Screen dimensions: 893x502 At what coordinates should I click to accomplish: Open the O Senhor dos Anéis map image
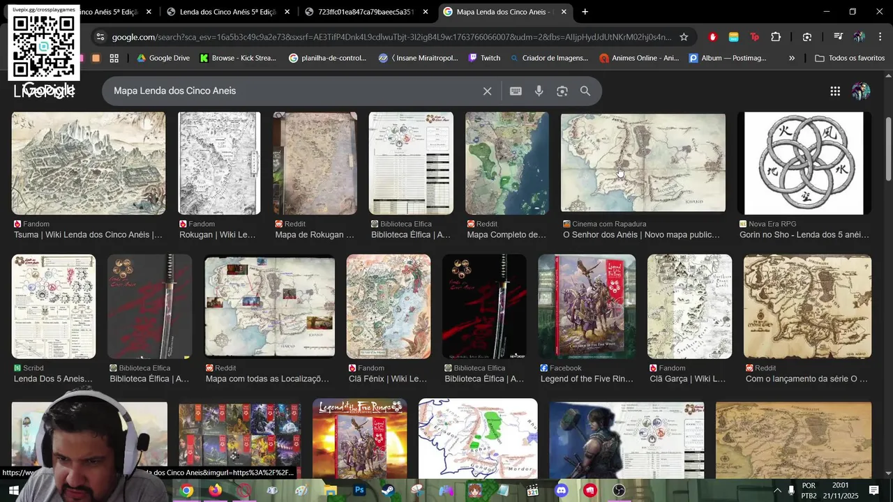click(643, 163)
